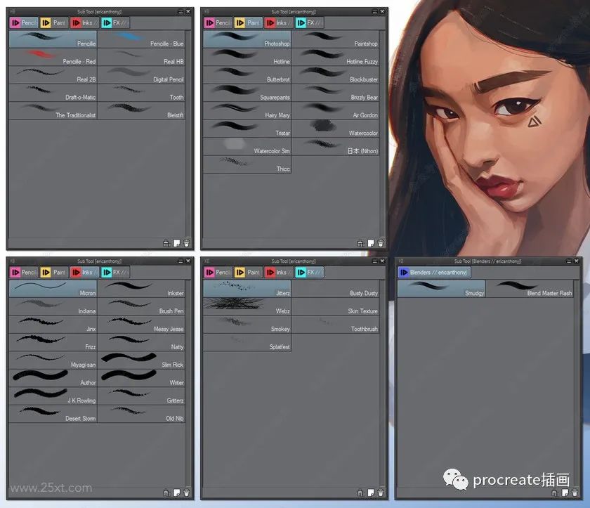
Task: Switch to the Inks tab in the Paint panel
Action: pyautogui.click(x=280, y=22)
